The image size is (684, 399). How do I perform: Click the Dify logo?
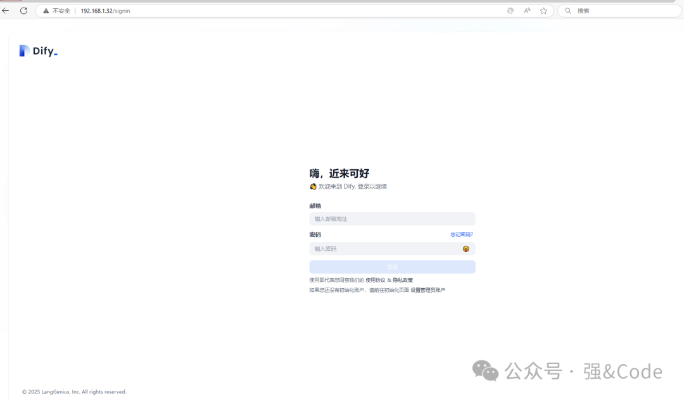click(x=38, y=50)
